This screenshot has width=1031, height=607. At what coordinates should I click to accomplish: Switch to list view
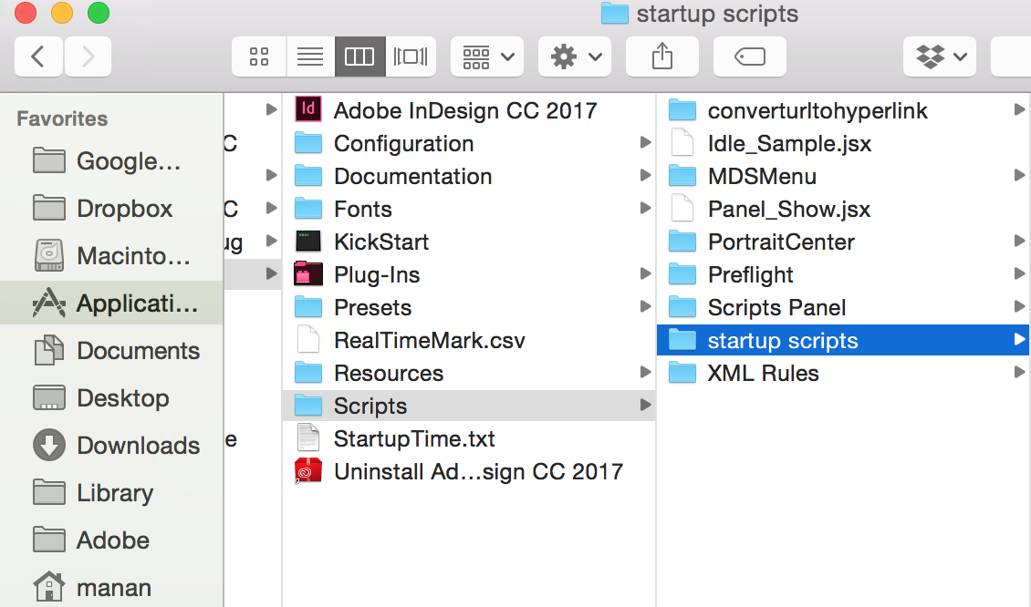[309, 56]
